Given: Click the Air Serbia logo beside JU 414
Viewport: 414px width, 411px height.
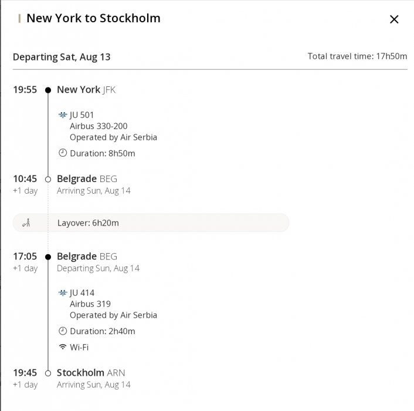Looking at the screenshot, I should click(x=63, y=293).
